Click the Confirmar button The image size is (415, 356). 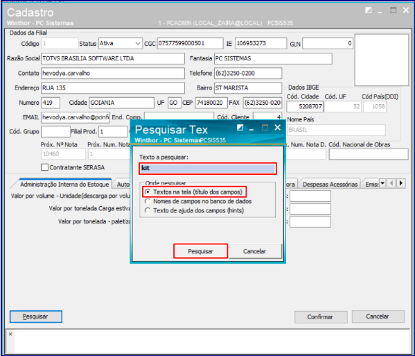click(x=321, y=316)
